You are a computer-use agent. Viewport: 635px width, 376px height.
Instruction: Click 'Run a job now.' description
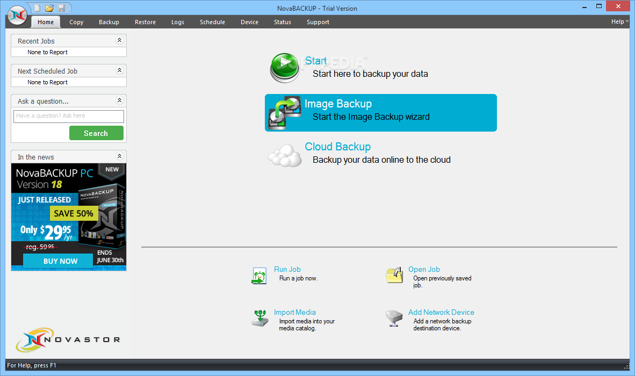click(299, 278)
